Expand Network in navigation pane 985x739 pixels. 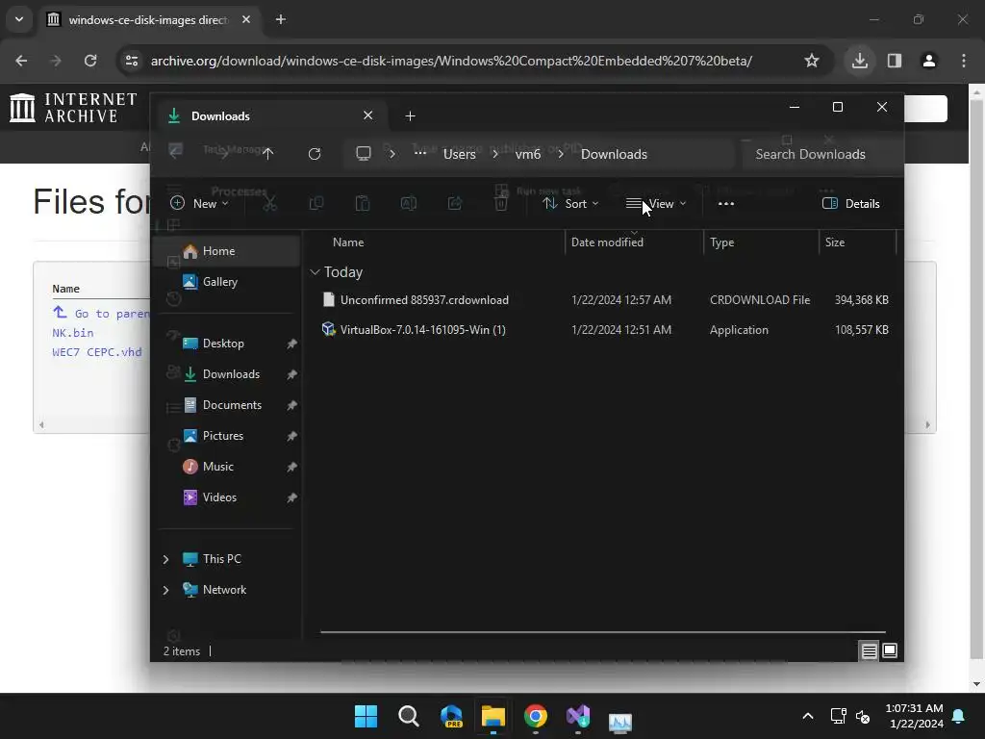pos(165,590)
